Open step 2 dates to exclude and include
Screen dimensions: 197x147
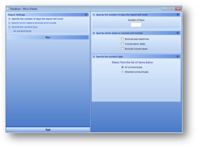(32, 23)
